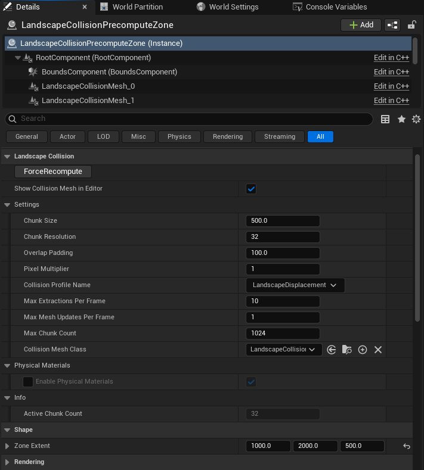Screen dimensions: 424x470
Task: Click Edit in C++ for BoundsComponent
Action: click(391, 72)
